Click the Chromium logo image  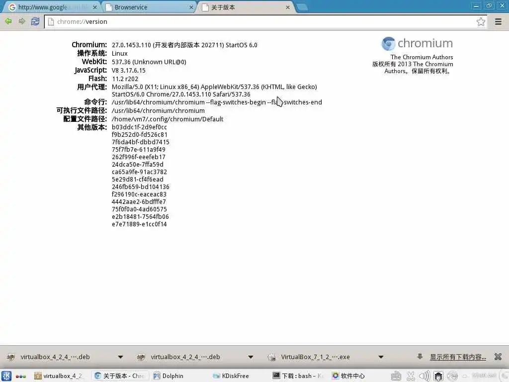pos(417,44)
